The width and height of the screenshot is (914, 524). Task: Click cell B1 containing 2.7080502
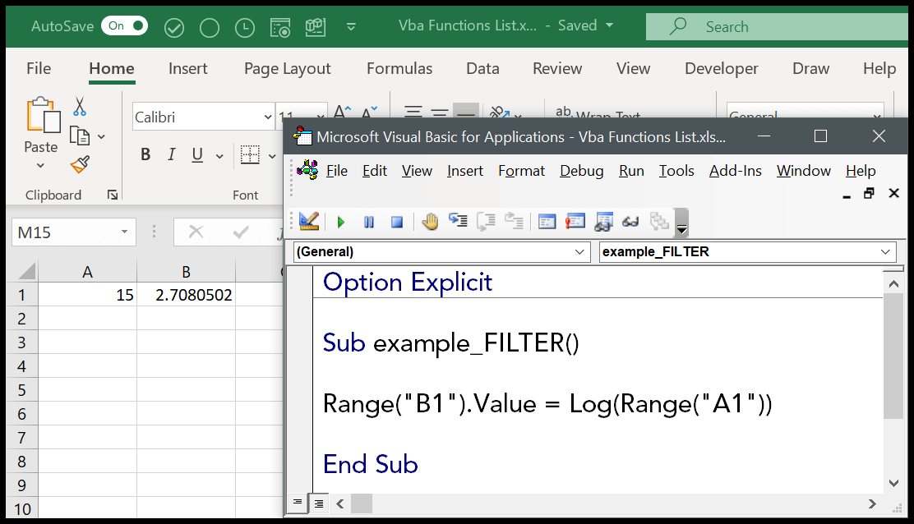pos(186,295)
